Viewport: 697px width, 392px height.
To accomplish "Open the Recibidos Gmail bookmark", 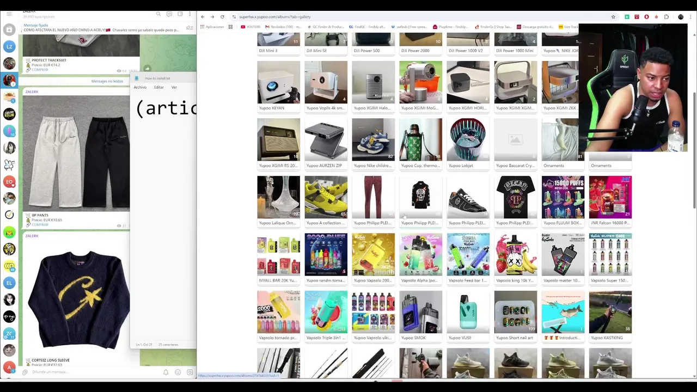I will (x=283, y=27).
